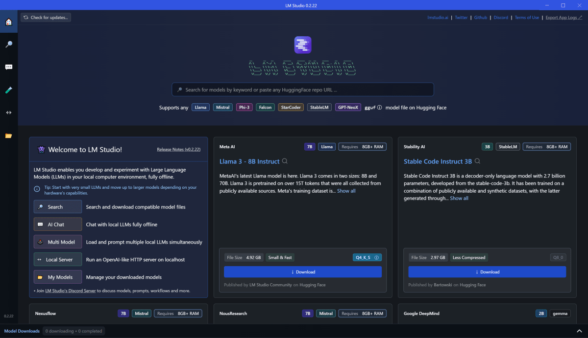Open Stable Code Instruct 3B title
Image resolution: width=588 pixels, height=338 pixels.
[x=438, y=161]
